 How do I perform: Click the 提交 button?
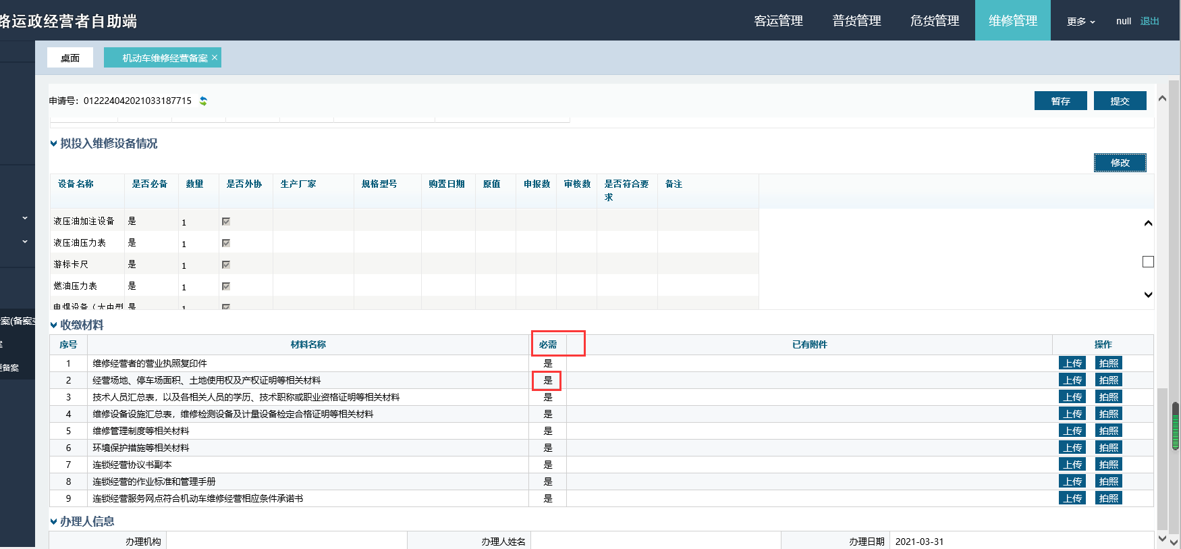(x=1120, y=101)
